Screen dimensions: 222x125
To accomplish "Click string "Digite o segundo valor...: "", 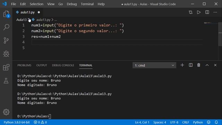I will pos(89,31).
